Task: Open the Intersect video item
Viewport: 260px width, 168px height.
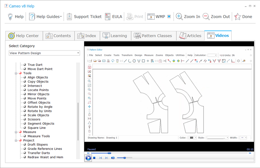Action: click(34, 86)
